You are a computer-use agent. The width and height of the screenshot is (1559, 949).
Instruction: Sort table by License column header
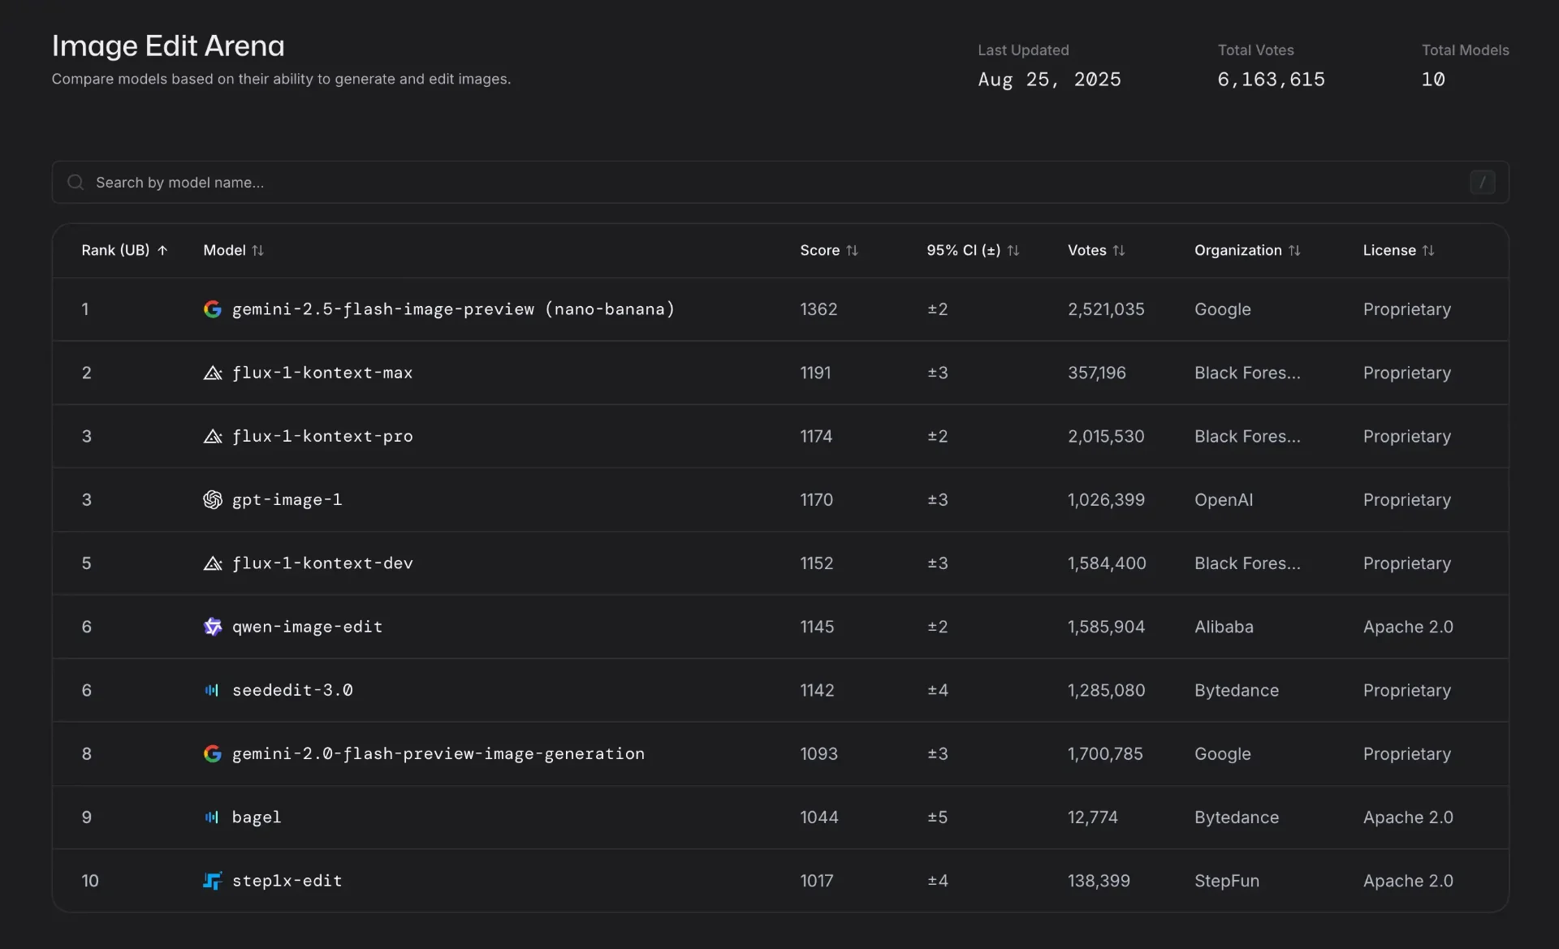(1398, 250)
